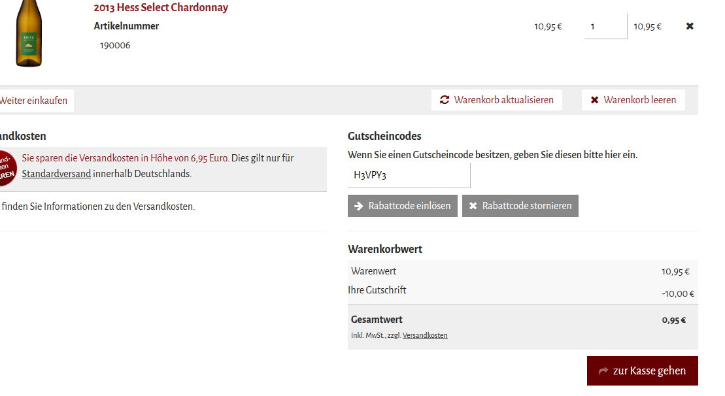
Task: Click the red shipping-savings badge icon
Action: click(7, 168)
